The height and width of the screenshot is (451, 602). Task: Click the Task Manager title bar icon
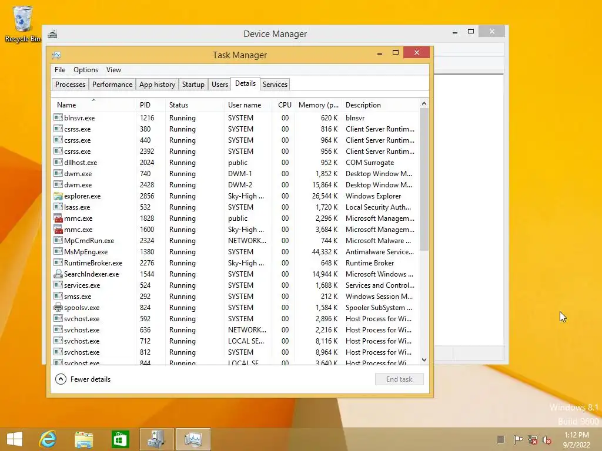point(56,55)
